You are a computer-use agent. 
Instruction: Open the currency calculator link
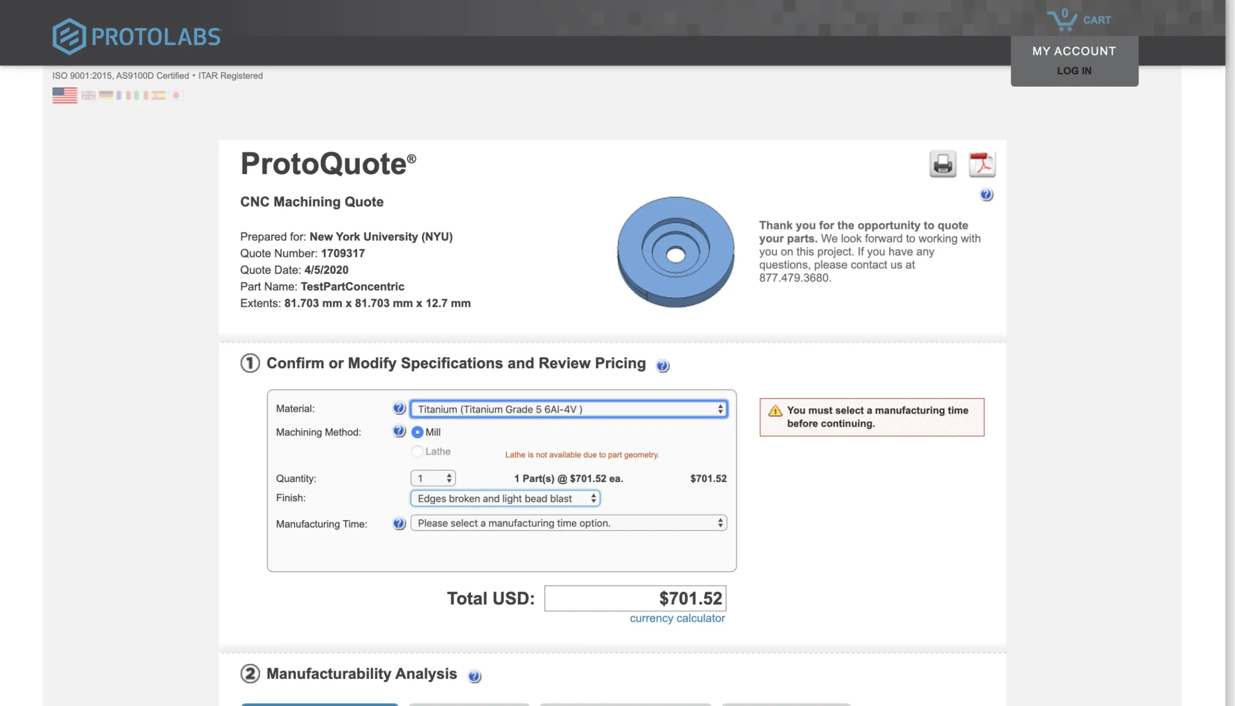click(x=677, y=618)
